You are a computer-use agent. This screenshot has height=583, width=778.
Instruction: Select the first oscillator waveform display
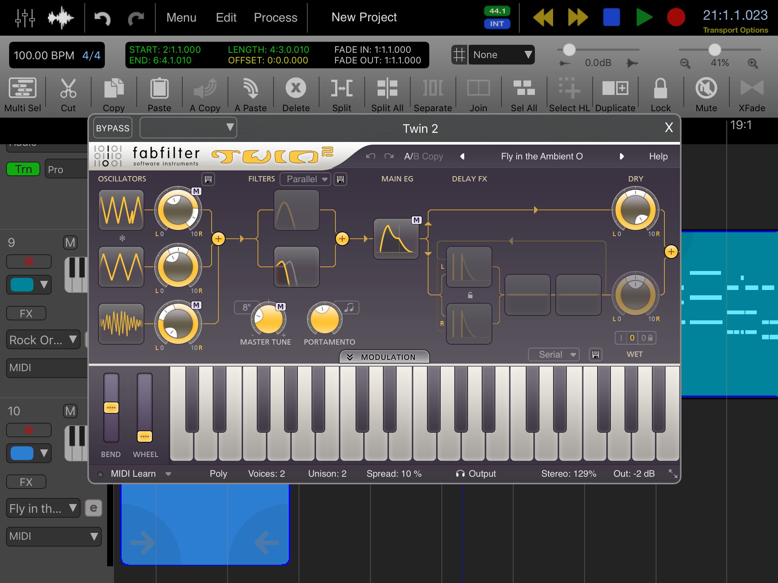click(121, 210)
